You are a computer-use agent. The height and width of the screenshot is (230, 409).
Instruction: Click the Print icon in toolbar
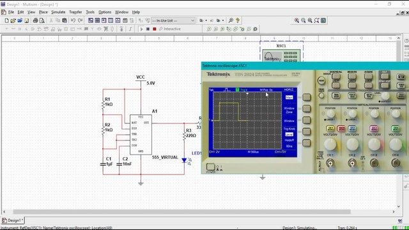coord(35,20)
